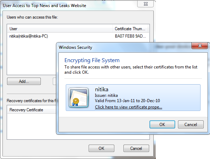Viewport: 210px width, 159px height.
Task: Open the view certificate properties link
Action: tap(128, 107)
